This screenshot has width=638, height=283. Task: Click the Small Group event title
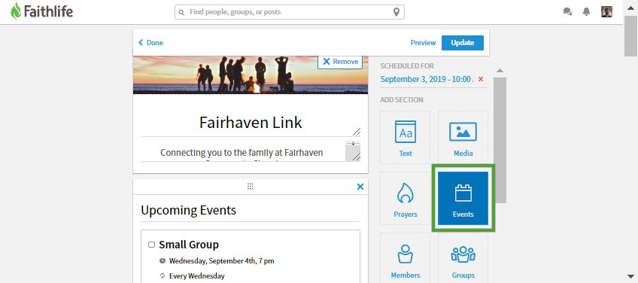click(189, 245)
